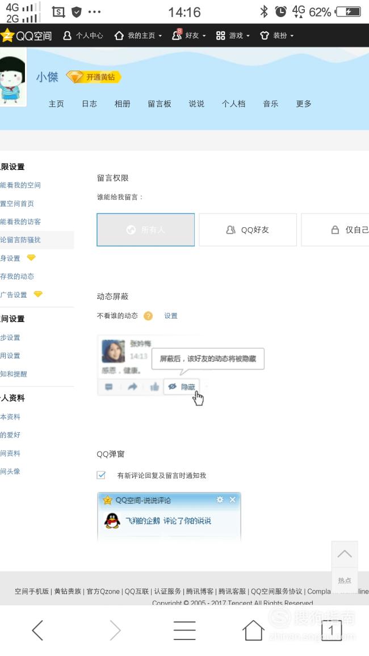Select 仅自己 message permission option
This screenshot has height=656, width=369.
pyautogui.click(x=335, y=229)
